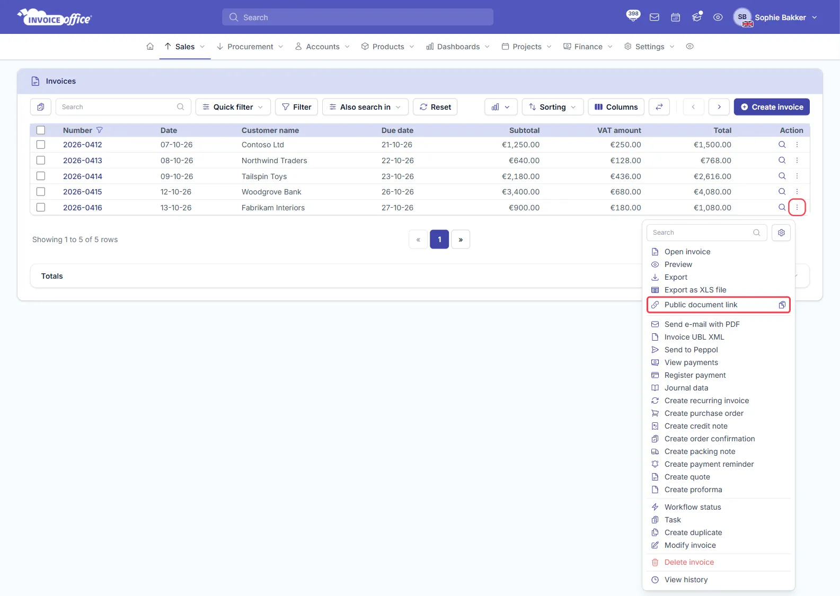This screenshot has height=596, width=840.
Task: Open the Sorting dropdown
Action: [553, 107]
